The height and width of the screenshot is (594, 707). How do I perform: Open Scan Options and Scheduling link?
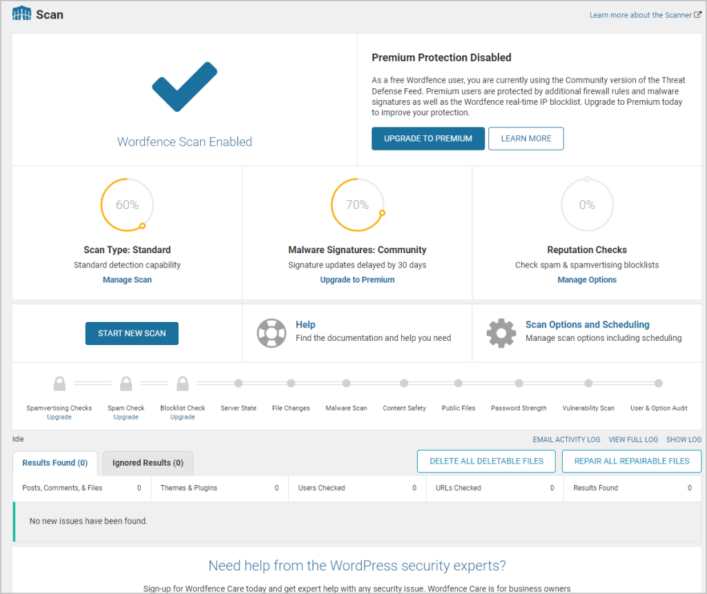point(587,324)
